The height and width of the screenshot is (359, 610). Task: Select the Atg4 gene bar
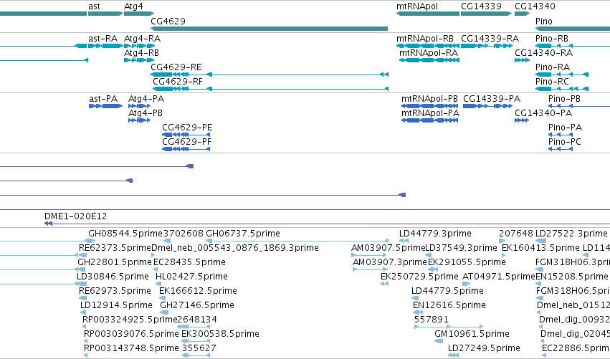139,14
